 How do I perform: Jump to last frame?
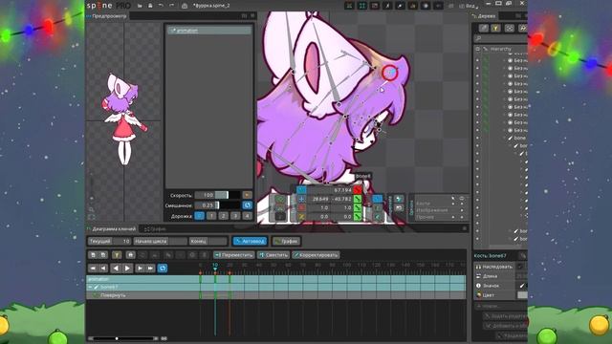point(150,269)
